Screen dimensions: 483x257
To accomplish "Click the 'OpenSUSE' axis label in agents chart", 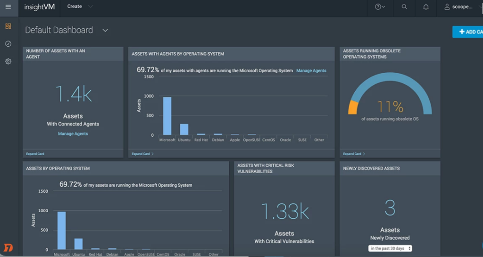I will coord(252,140).
